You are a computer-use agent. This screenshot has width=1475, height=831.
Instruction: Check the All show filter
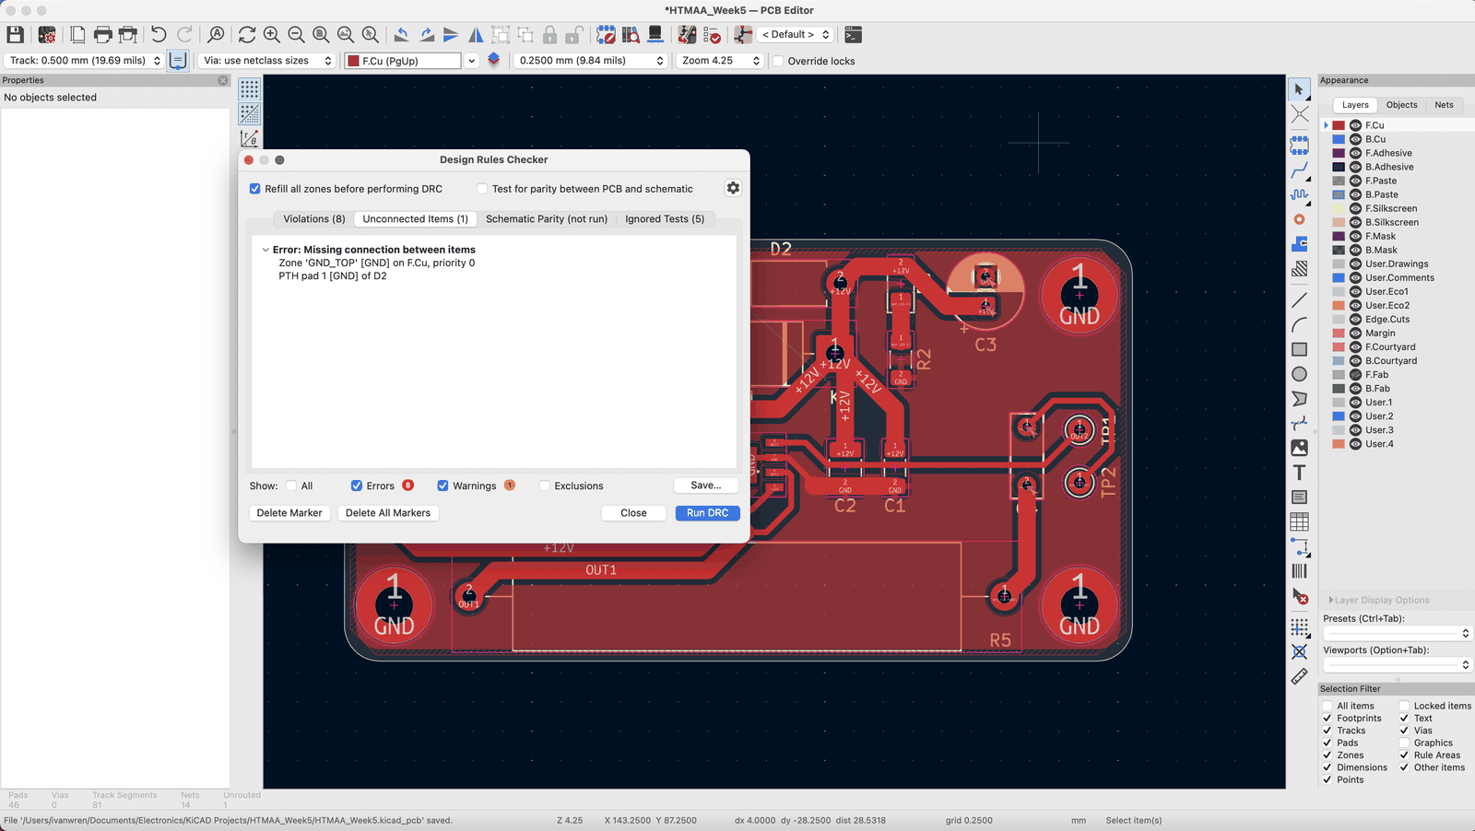pos(291,486)
